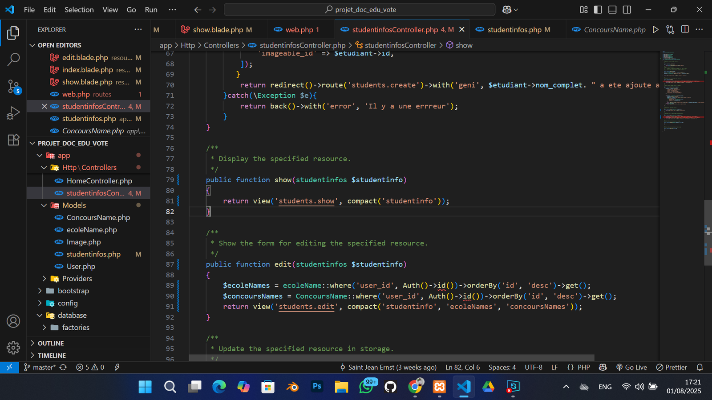The width and height of the screenshot is (712, 400).
Task: Toggle the secondary side bar layout button
Action: click(627, 9)
